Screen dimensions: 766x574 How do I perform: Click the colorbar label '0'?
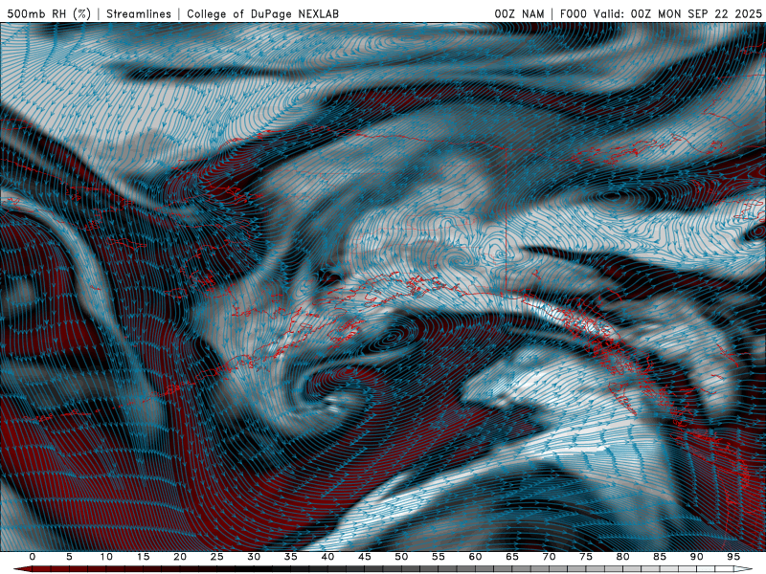pos(33,557)
